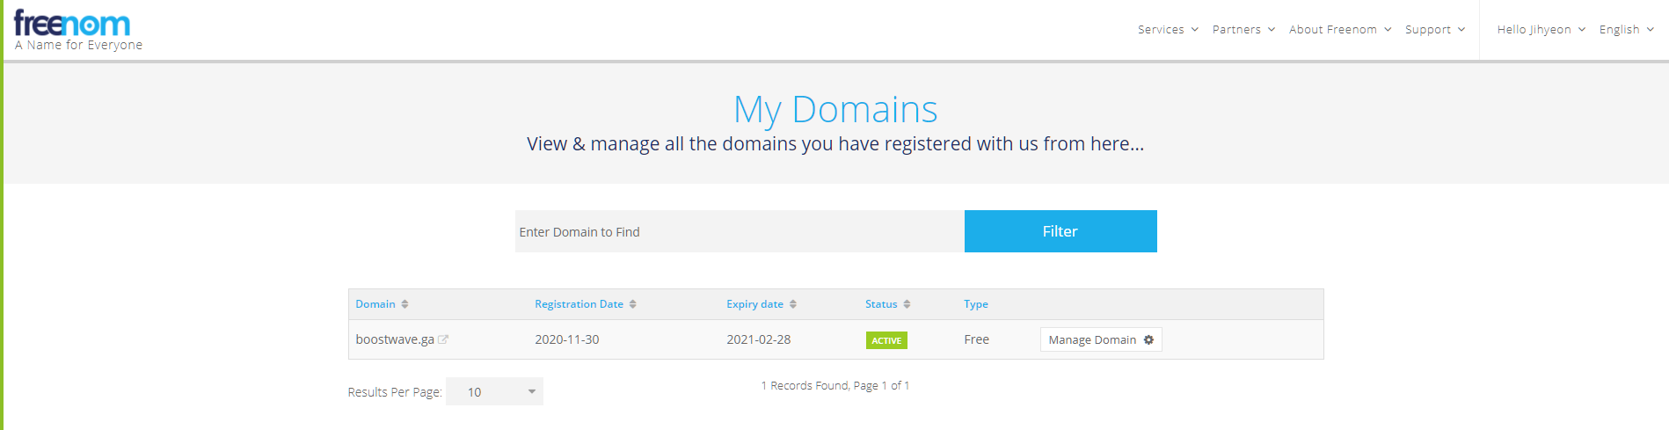Click the Type column header
1669x430 pixels.
click(x=976, y=304)
